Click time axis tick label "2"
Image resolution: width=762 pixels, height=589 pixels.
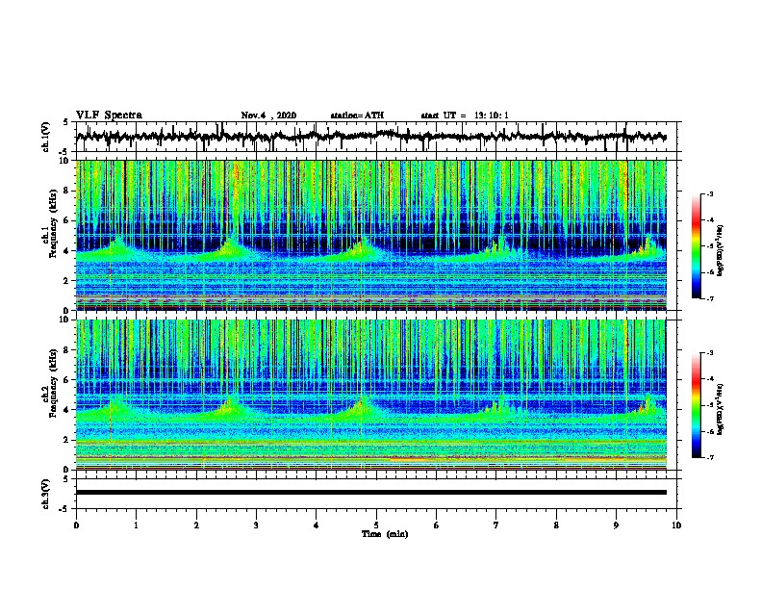[x=196, y=525]
